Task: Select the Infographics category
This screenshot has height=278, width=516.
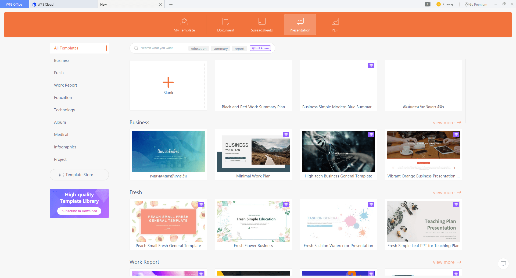Action: point(65,147)
